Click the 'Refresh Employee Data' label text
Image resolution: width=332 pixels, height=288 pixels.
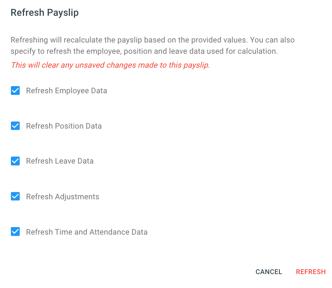click(66, 91)
